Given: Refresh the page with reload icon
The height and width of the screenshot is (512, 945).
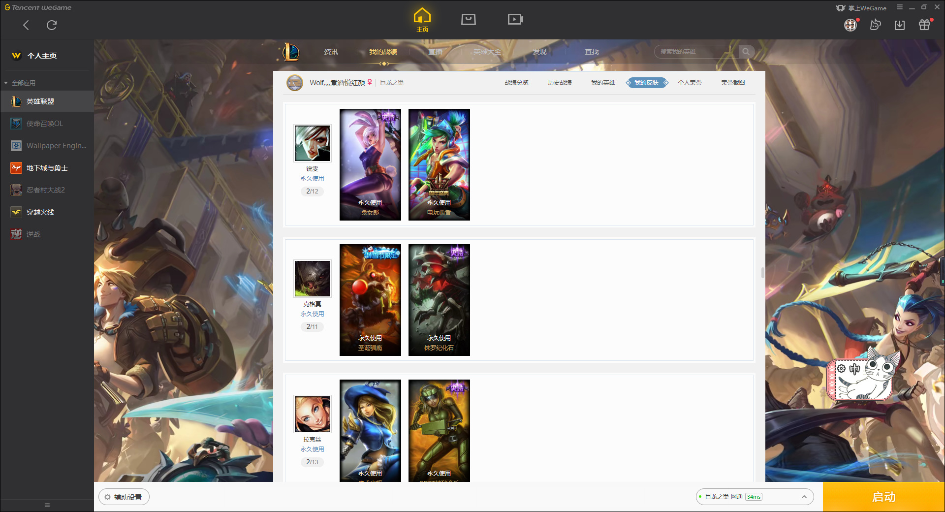Looking at the screenshot, I should pyautogui.click(x=52, y=25).
